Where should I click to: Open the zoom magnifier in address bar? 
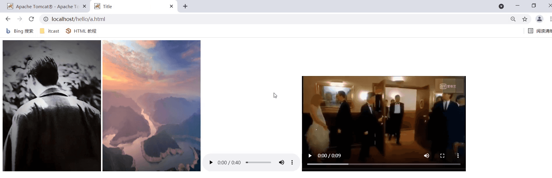(513, 19)
